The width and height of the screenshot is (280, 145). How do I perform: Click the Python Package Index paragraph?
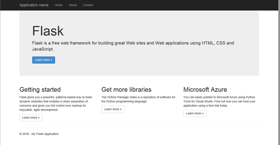[x=138, y=99]
